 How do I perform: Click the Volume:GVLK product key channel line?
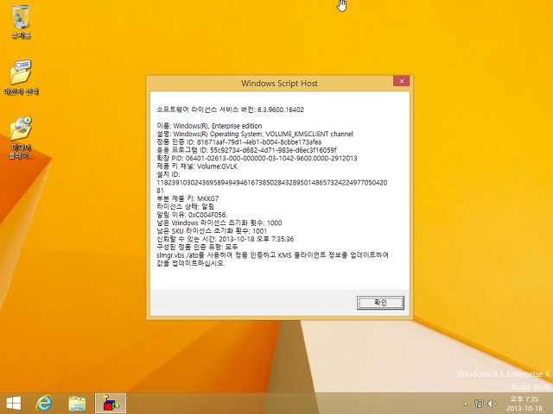pyautogui.click(x=197, y=166)
